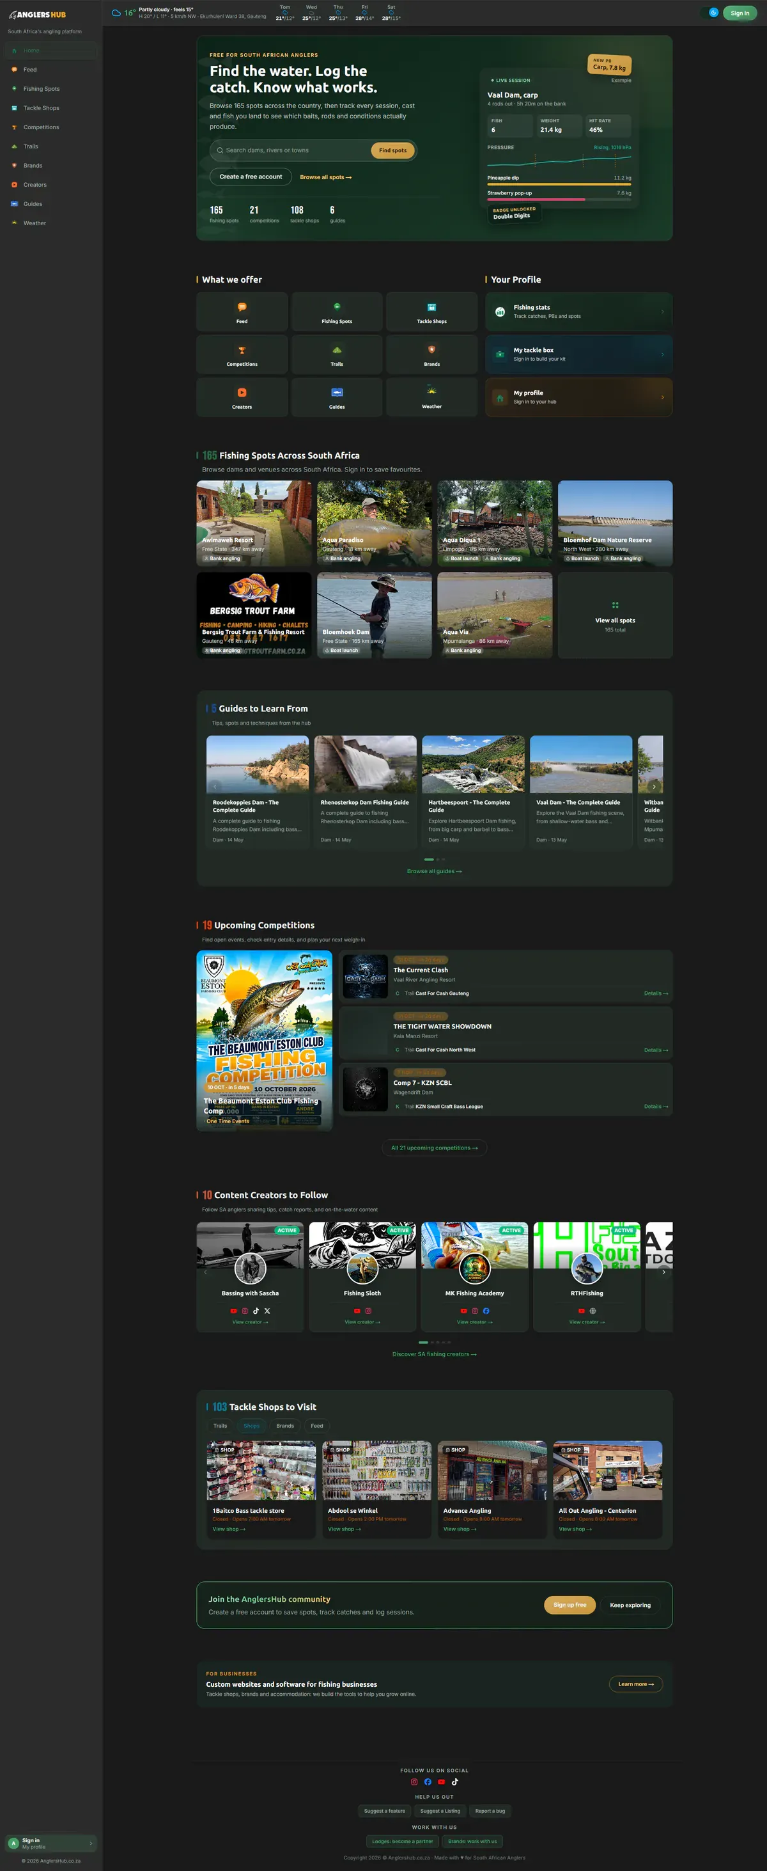Click Create a free account

[x=251, y=177]
